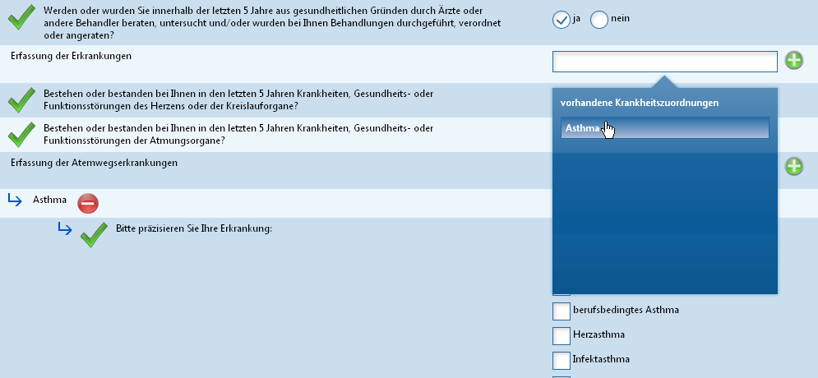This screenshot has height=378, width=818.
Task: Select the 'nein' radio option
Action: coord(598,20)
